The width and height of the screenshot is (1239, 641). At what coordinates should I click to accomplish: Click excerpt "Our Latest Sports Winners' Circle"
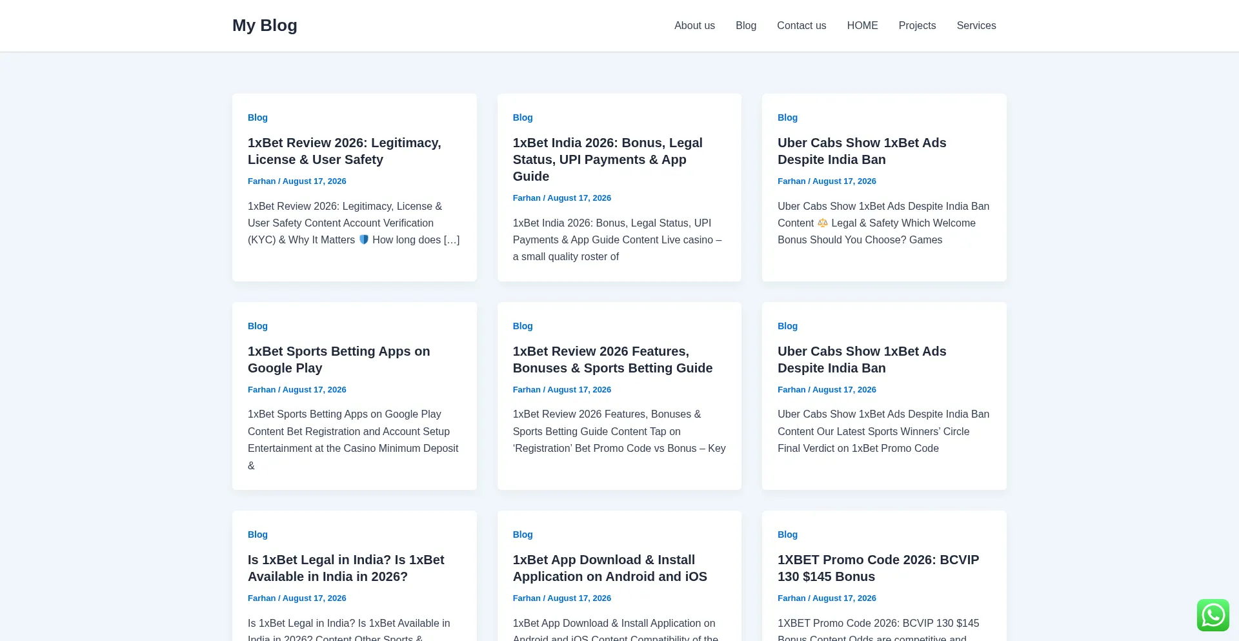(883, 431)
